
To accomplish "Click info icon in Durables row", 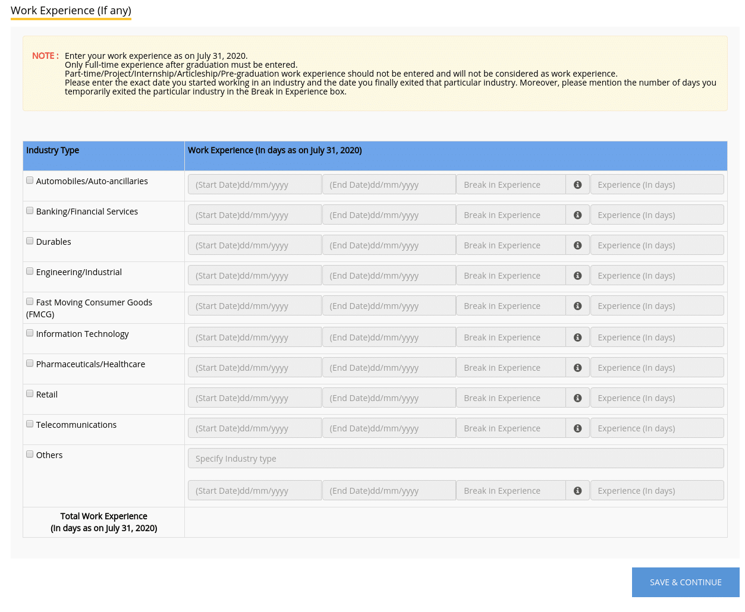I will (x=577, y=245).
